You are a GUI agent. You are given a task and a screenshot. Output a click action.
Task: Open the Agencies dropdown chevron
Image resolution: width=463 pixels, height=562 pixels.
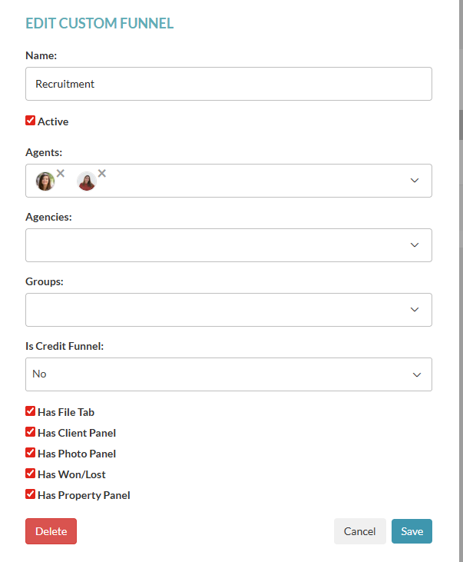coord(415,245)
